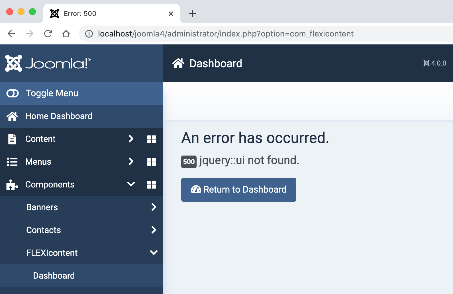Click the Components puzzle piece icon
This screenshot has width=453, height=294.
(x=12, y=185)
